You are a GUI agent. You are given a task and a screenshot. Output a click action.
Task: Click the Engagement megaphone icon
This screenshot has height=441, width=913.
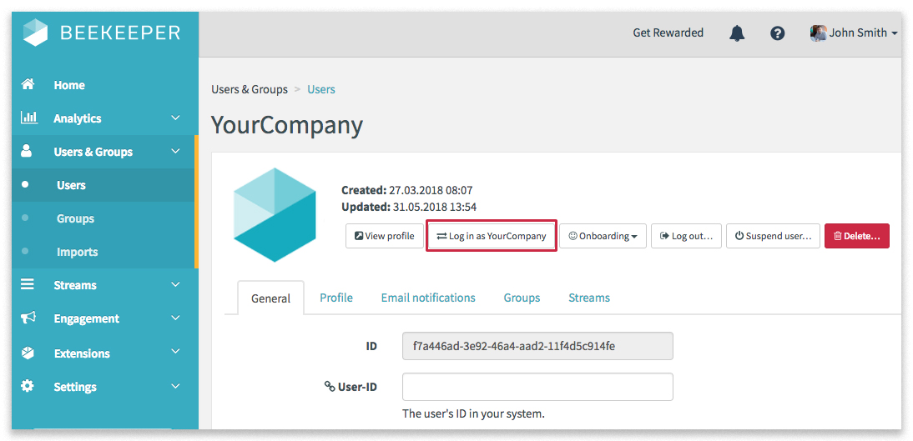click(28, 318)
